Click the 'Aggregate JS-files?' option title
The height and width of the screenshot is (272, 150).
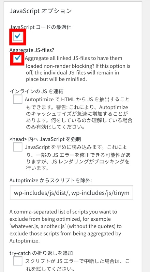point(32,50)
